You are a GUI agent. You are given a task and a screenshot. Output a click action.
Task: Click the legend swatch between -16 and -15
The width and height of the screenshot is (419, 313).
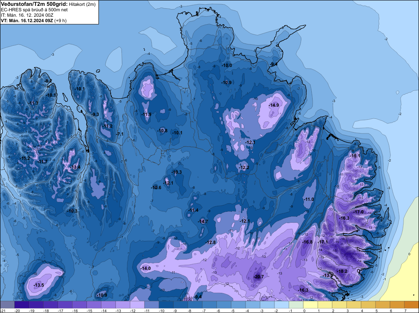(79, 305)
